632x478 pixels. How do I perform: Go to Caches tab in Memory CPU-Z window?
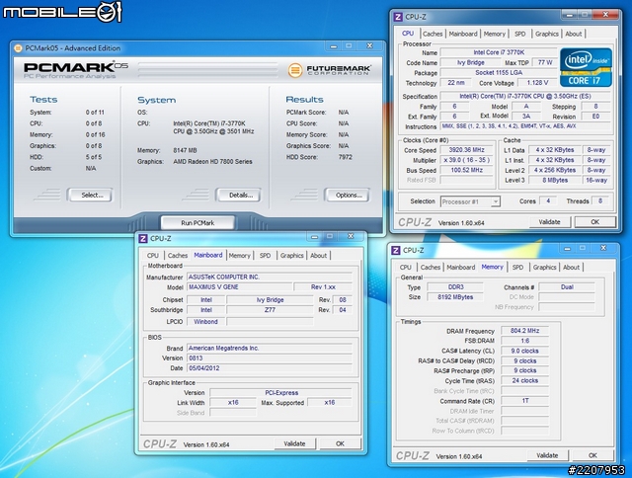[x=431, y=268]
